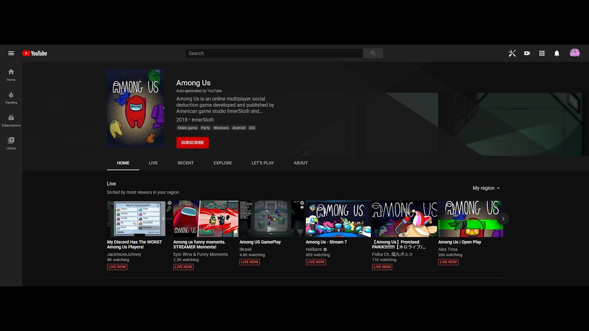
Task: Click the create video camera icon
Action: [x=527, y=53]
